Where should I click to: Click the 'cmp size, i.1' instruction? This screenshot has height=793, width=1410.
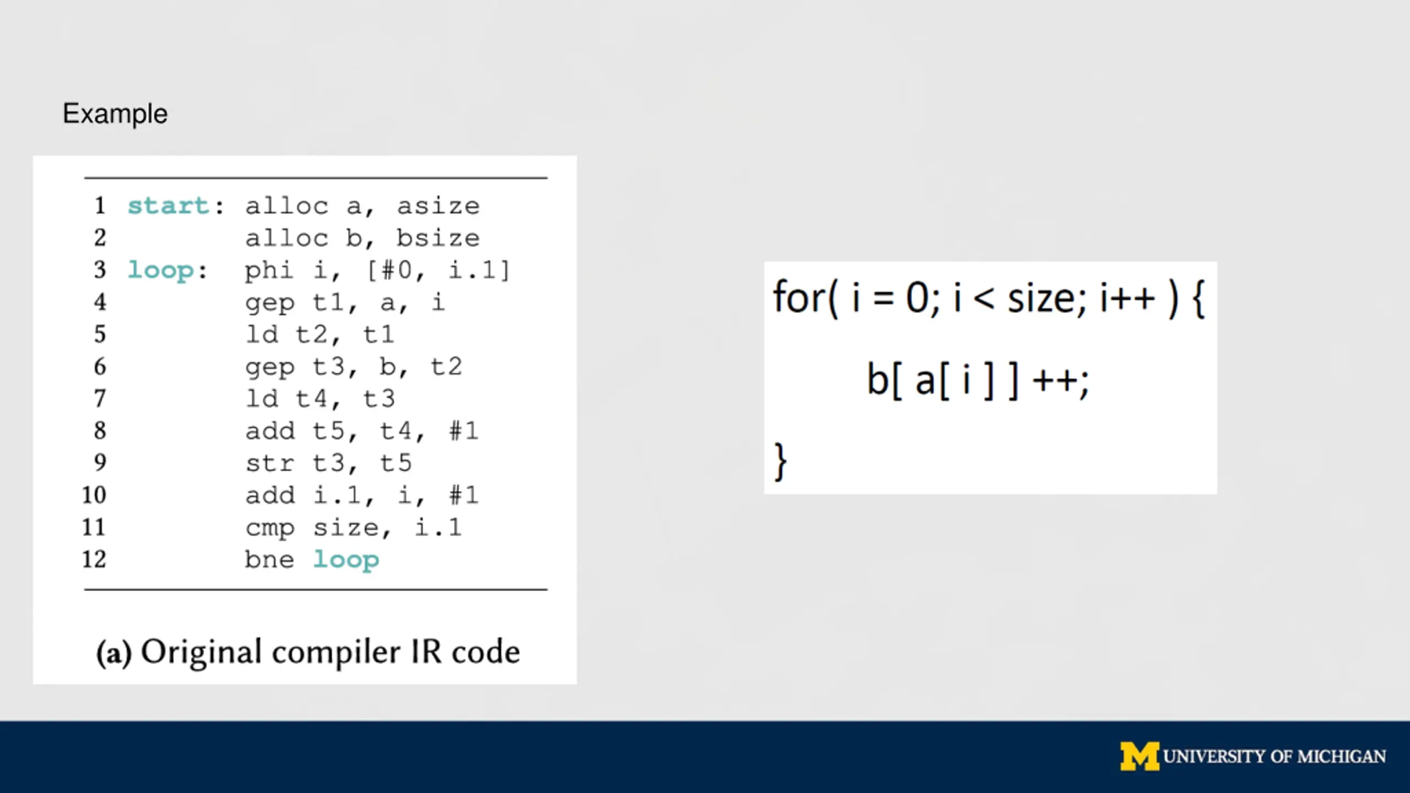(353, 528)
